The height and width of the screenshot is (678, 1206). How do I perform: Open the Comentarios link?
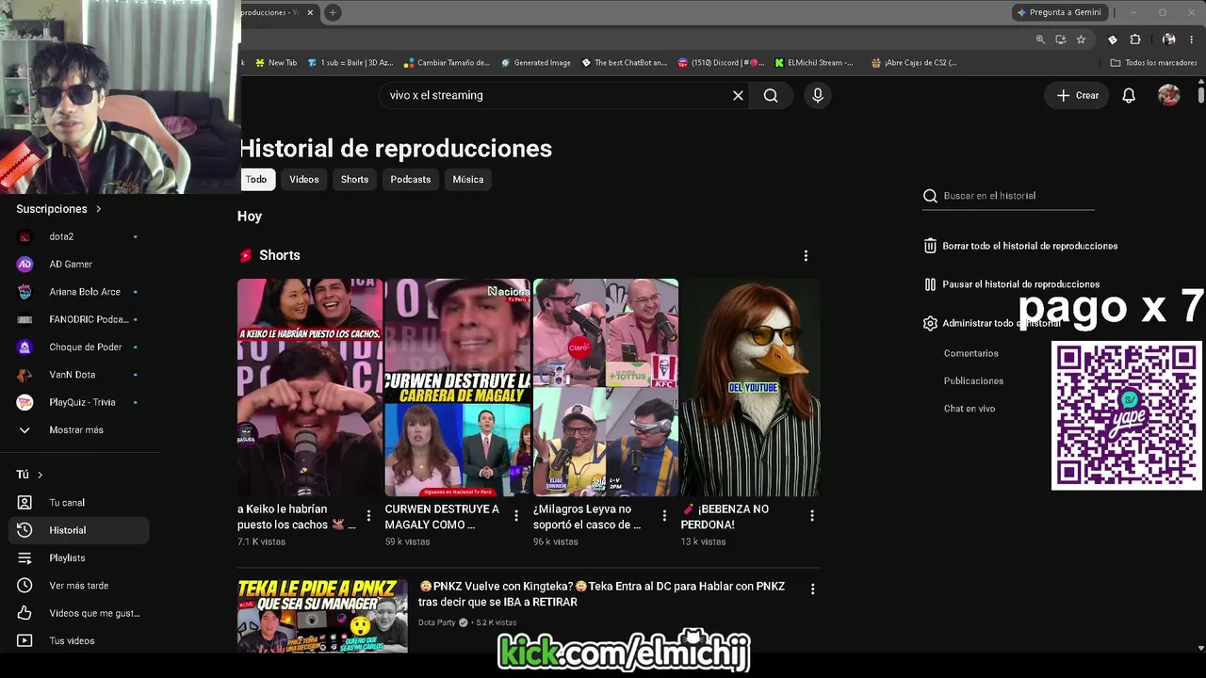click(971, 353)
